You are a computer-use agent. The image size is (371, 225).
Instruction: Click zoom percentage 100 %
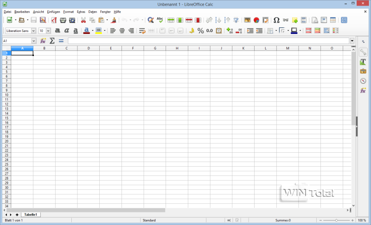[x=362, y=220]
